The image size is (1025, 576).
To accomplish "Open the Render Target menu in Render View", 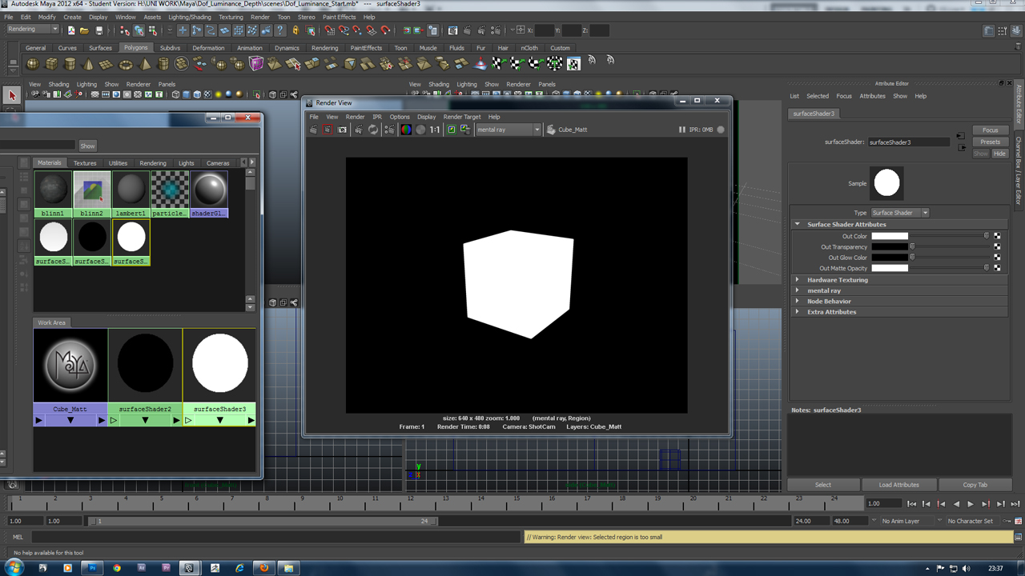I will 462,117.
